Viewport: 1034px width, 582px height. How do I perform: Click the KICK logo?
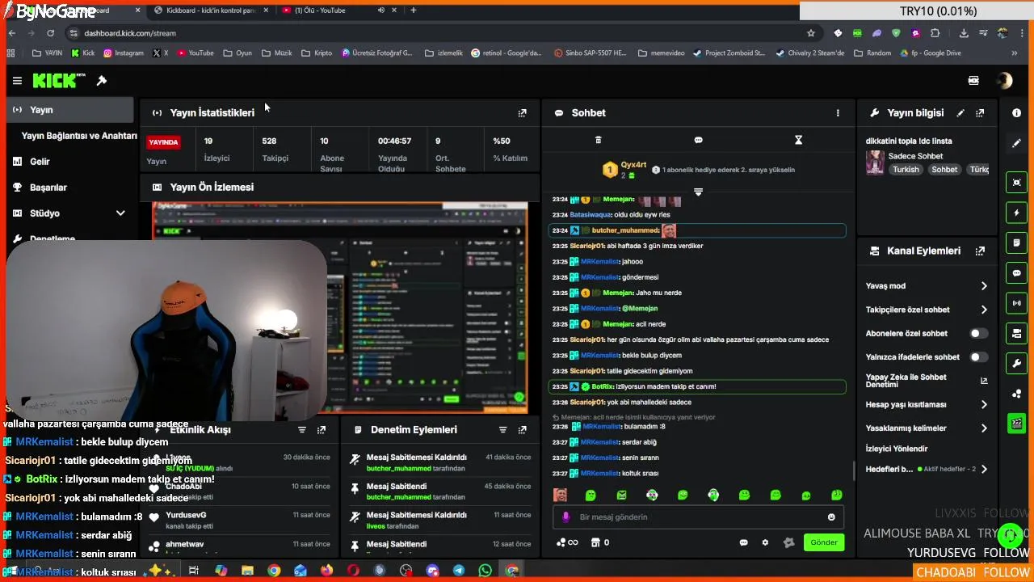pos(58,81)
